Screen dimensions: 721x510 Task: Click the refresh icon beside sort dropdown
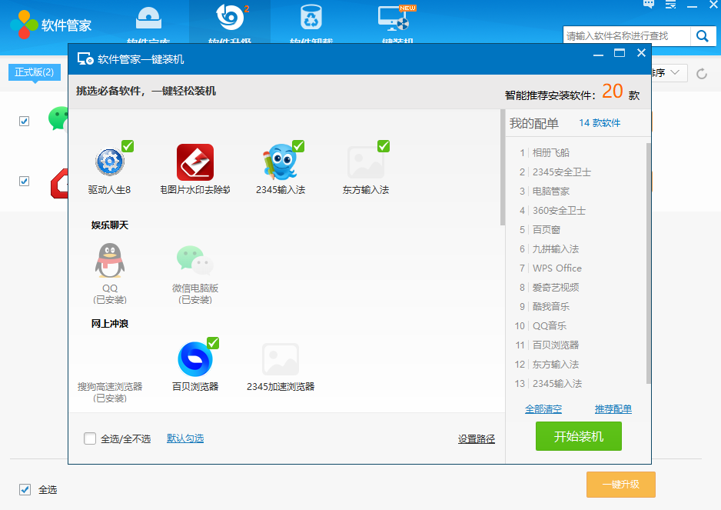701,74
